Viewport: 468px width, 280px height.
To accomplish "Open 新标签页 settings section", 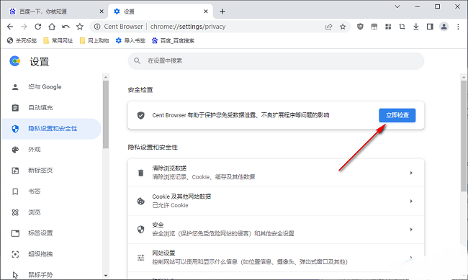I will (x=51, y=171).
